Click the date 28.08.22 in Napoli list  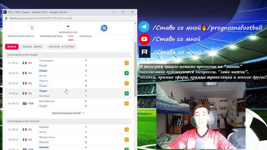pyautogui.click(x=13, y=140)
